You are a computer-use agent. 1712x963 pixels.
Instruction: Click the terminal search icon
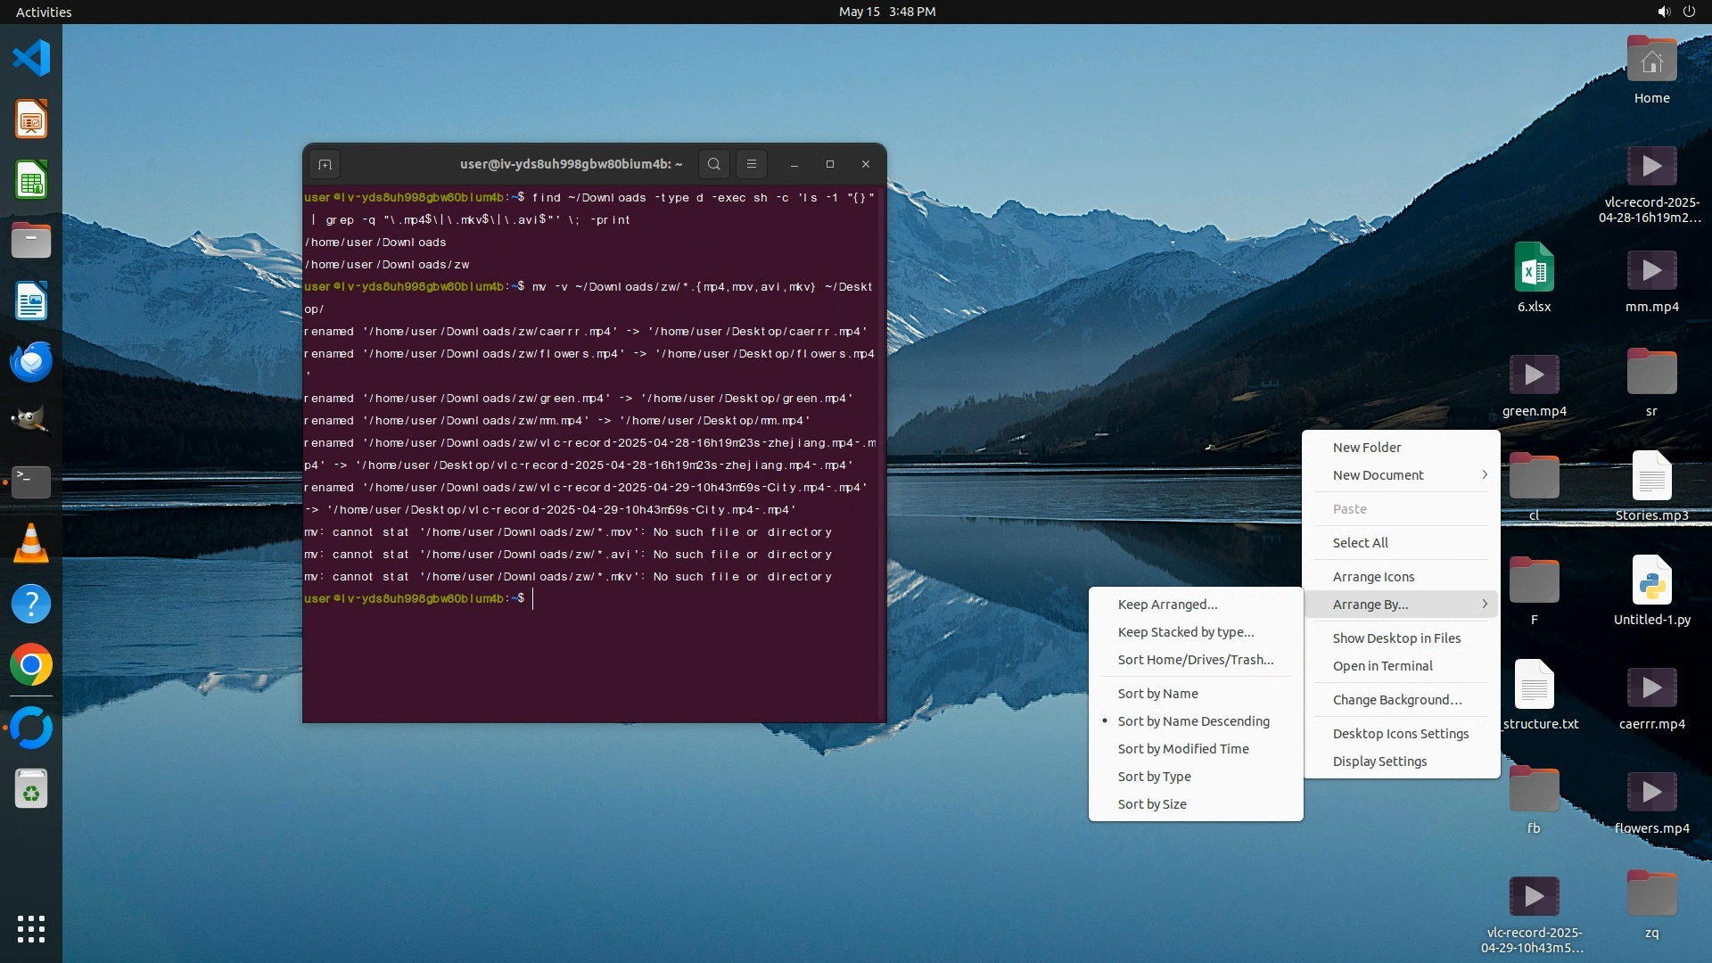click(713, 164)
